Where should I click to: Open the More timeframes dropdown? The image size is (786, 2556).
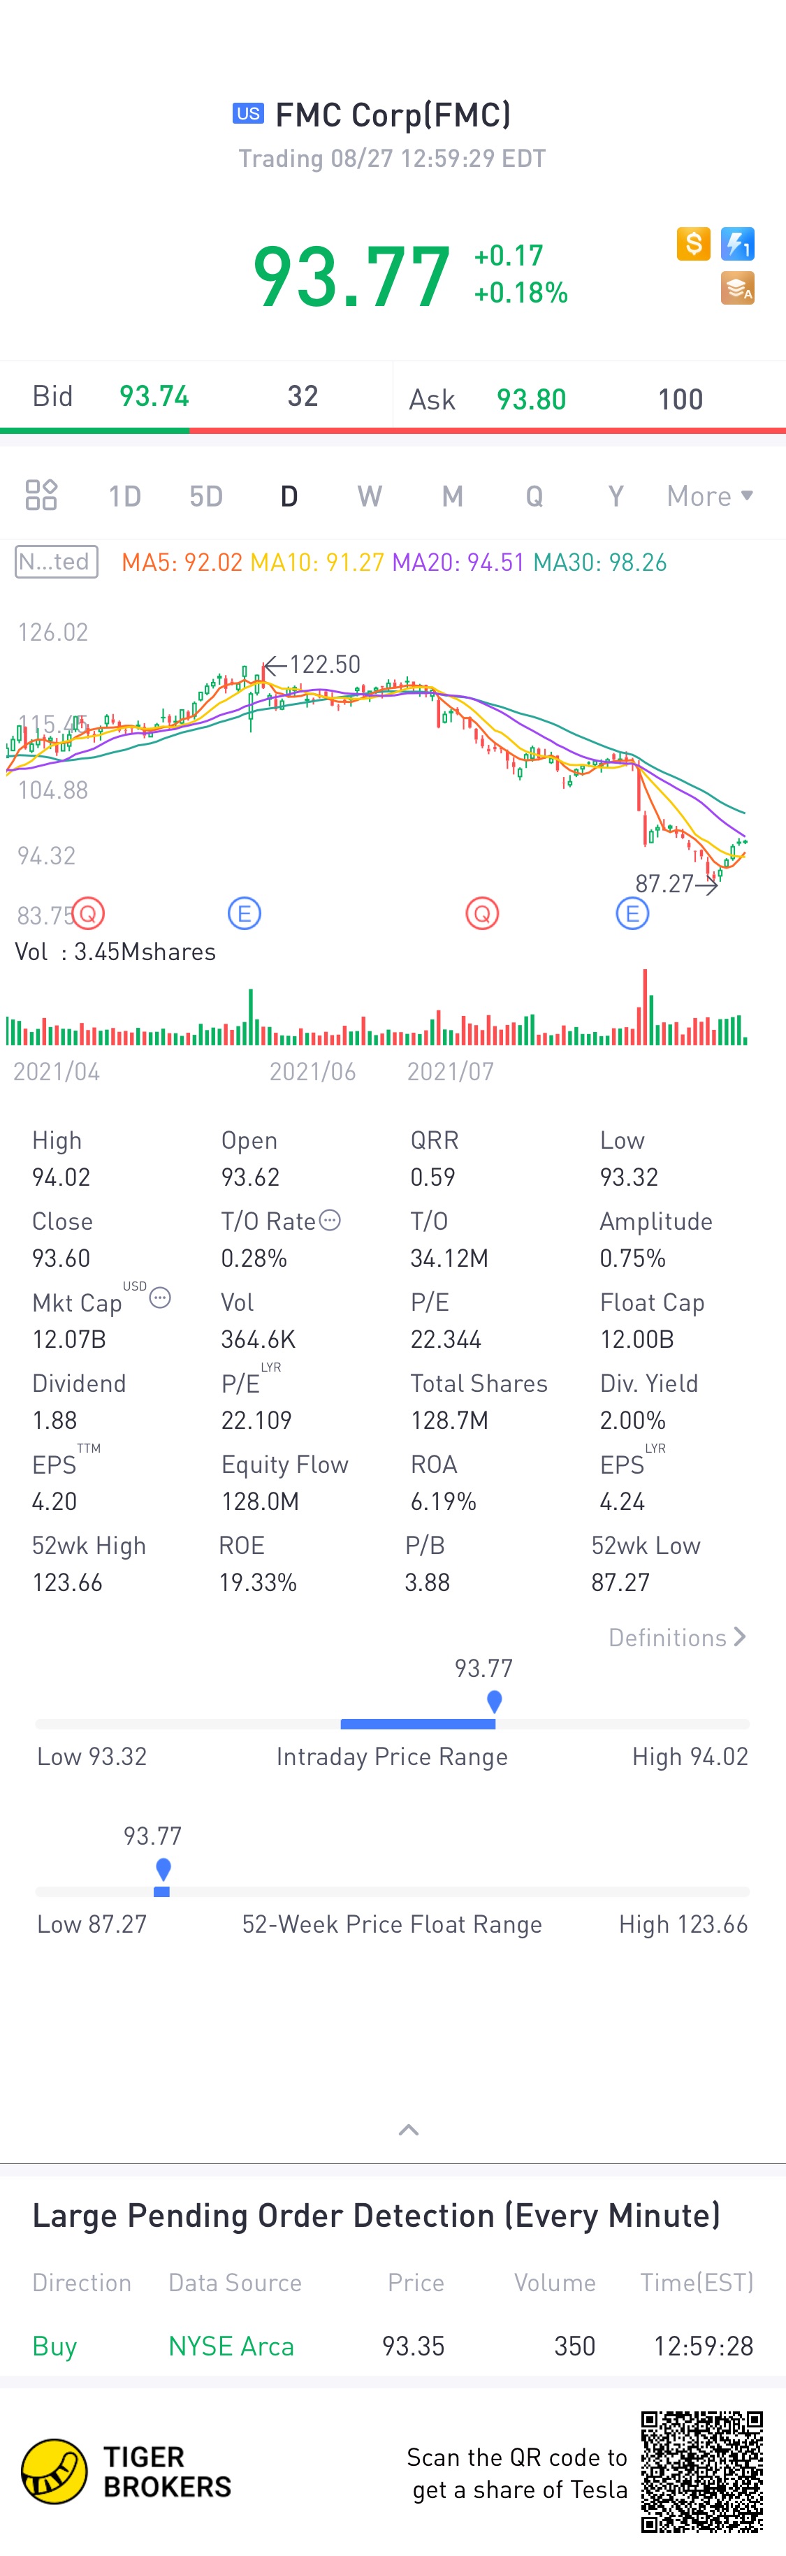[710, 496]
